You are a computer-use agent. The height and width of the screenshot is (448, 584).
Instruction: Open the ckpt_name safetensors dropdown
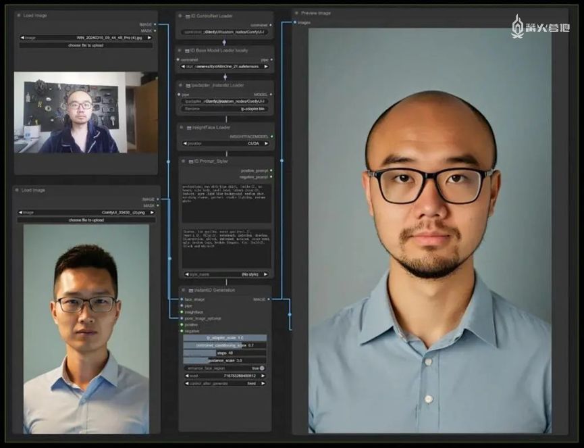click(x=225, y=67)
